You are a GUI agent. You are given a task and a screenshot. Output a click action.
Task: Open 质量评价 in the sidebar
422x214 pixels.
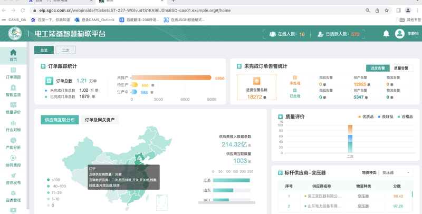pos(13,109)
